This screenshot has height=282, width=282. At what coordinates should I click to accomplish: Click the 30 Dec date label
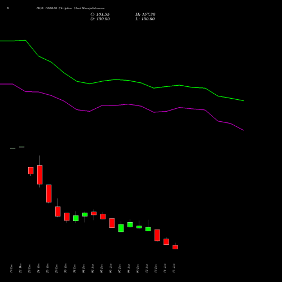coord(65,268)
